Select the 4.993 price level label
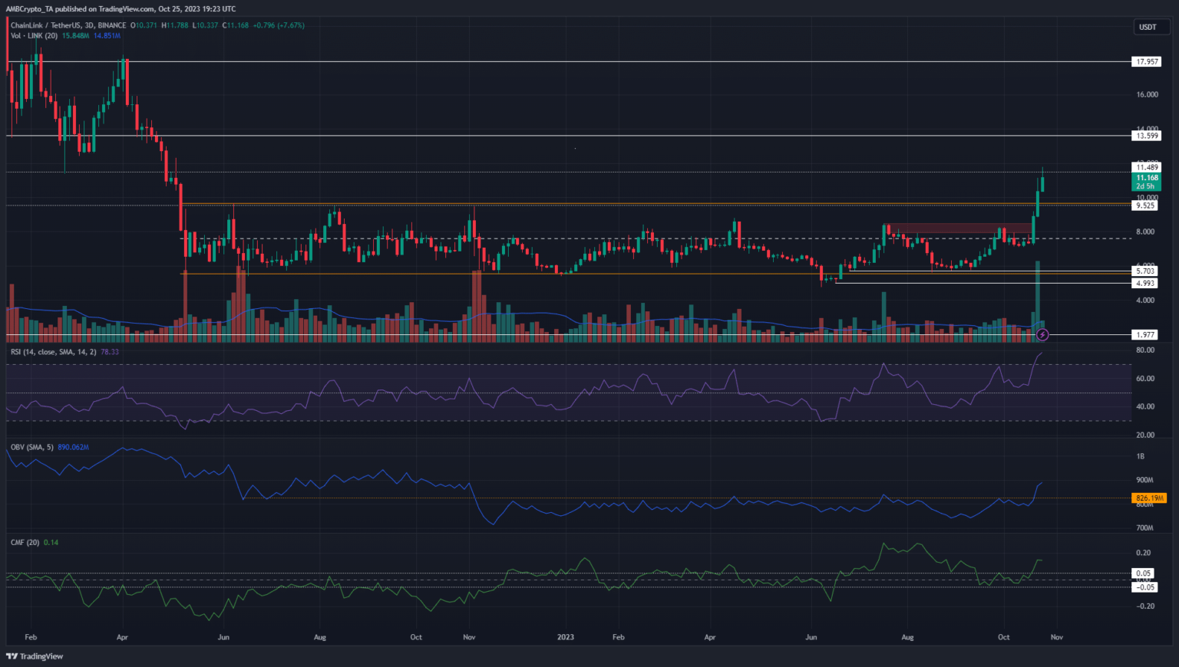The image size is (1179, 667). [x=1145, y=283]
